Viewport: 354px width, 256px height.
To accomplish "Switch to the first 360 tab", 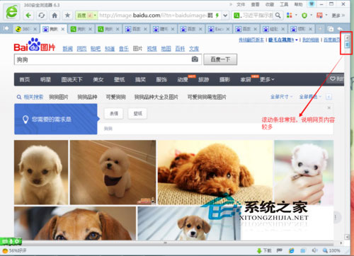I will pyautogui.click(x=26, y=29).
